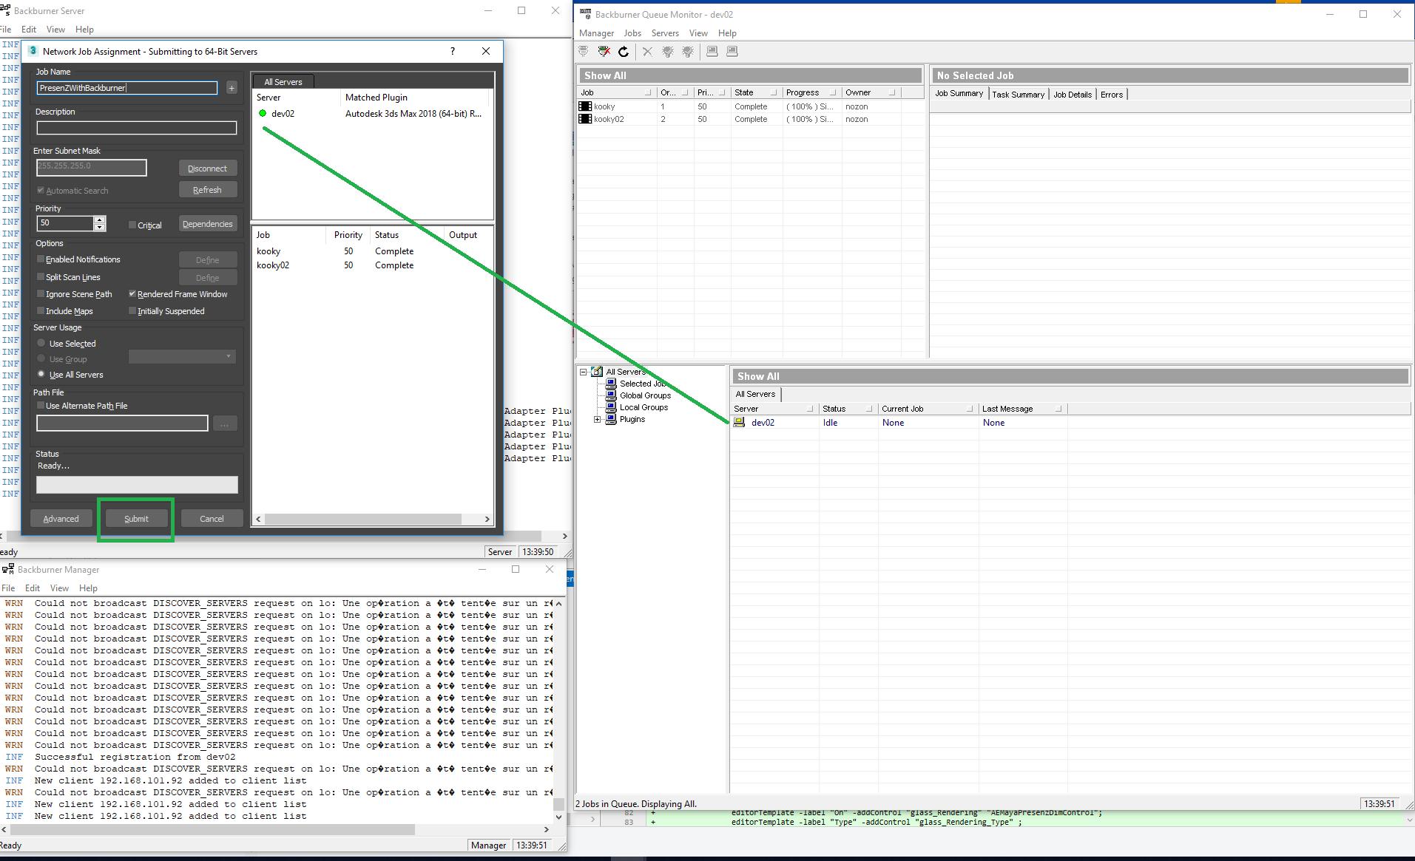Click the Cancel button in job dialog
This screenshot has height=861, width=1415.
coord(212,519)
